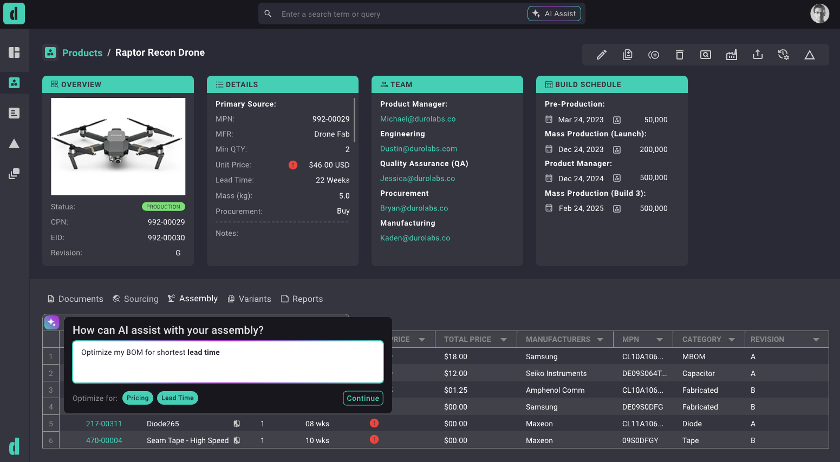Image resolution: width=840 pixels, height=462 pixels.
Task: Open the Category column dropdown arrow
Action: [x=732, y=340]
